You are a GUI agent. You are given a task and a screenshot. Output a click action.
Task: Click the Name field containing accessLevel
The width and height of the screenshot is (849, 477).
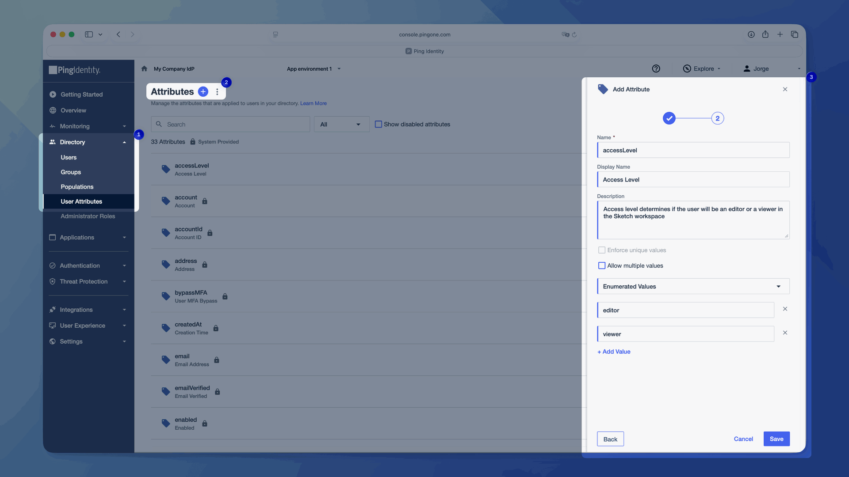pyautogui.click(x=693, y=150)
